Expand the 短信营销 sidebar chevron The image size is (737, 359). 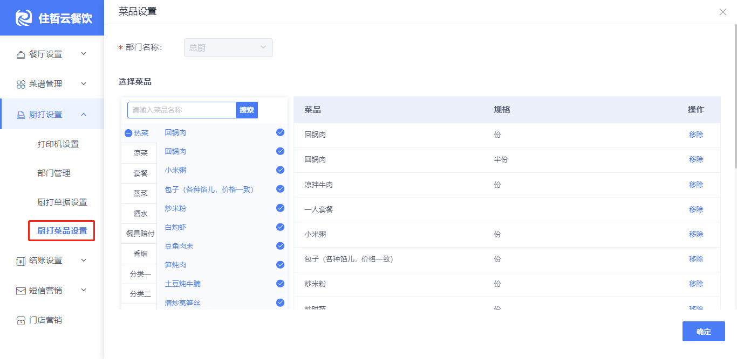[x=84, y=290]
